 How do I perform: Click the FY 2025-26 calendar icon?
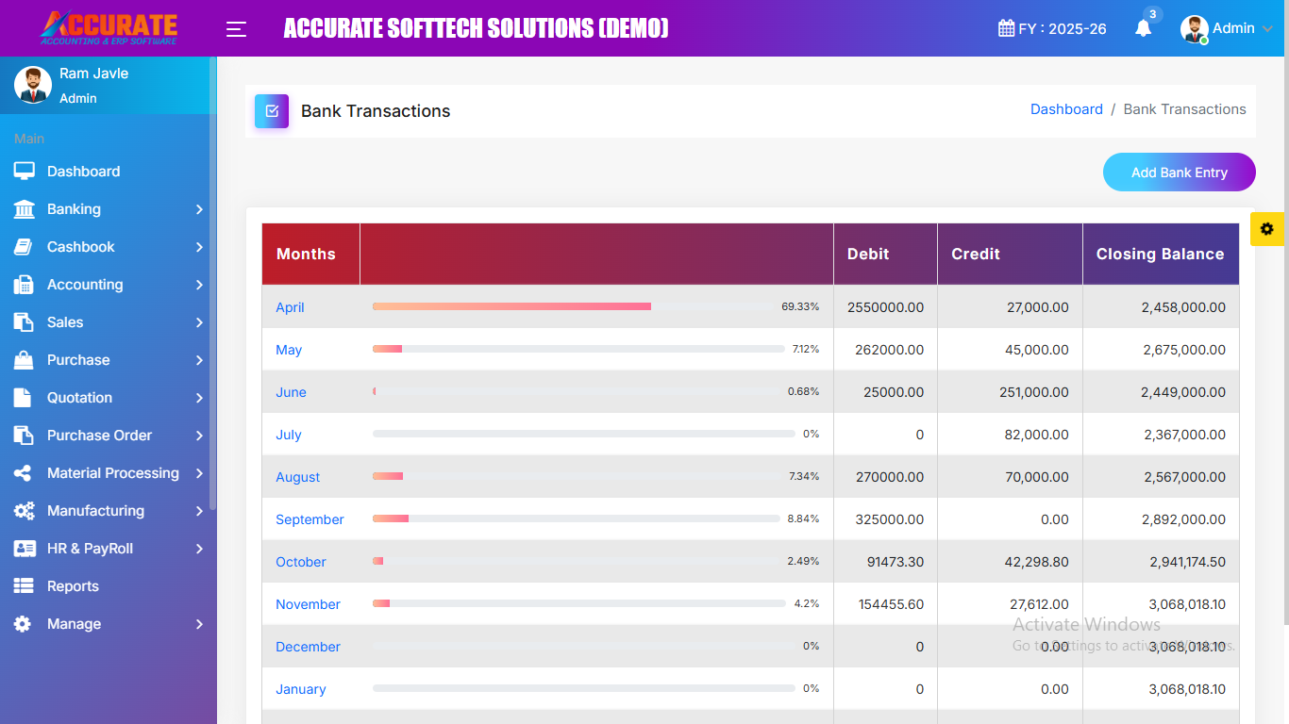click(1006, 28)
